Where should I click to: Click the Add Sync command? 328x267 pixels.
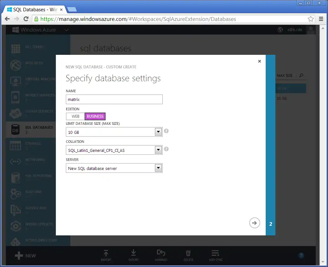(216, 255)
